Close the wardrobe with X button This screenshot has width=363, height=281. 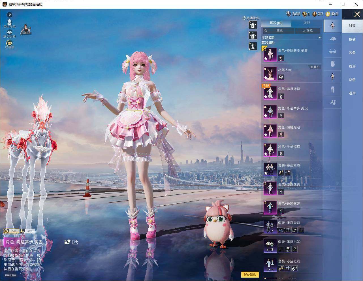click(x=357, y=14)
